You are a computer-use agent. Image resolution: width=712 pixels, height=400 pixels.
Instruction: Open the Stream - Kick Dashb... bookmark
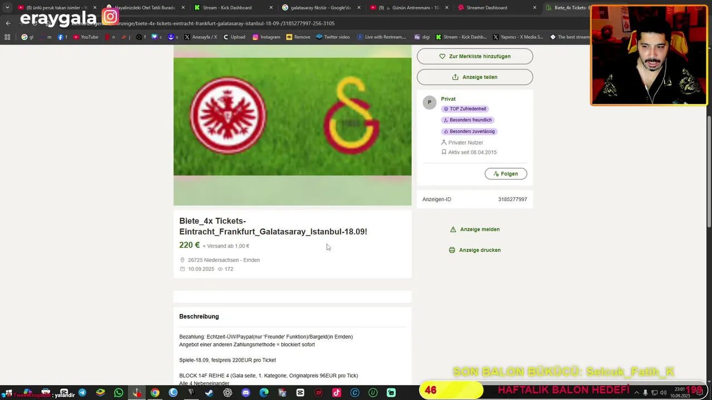click(461, 37)
